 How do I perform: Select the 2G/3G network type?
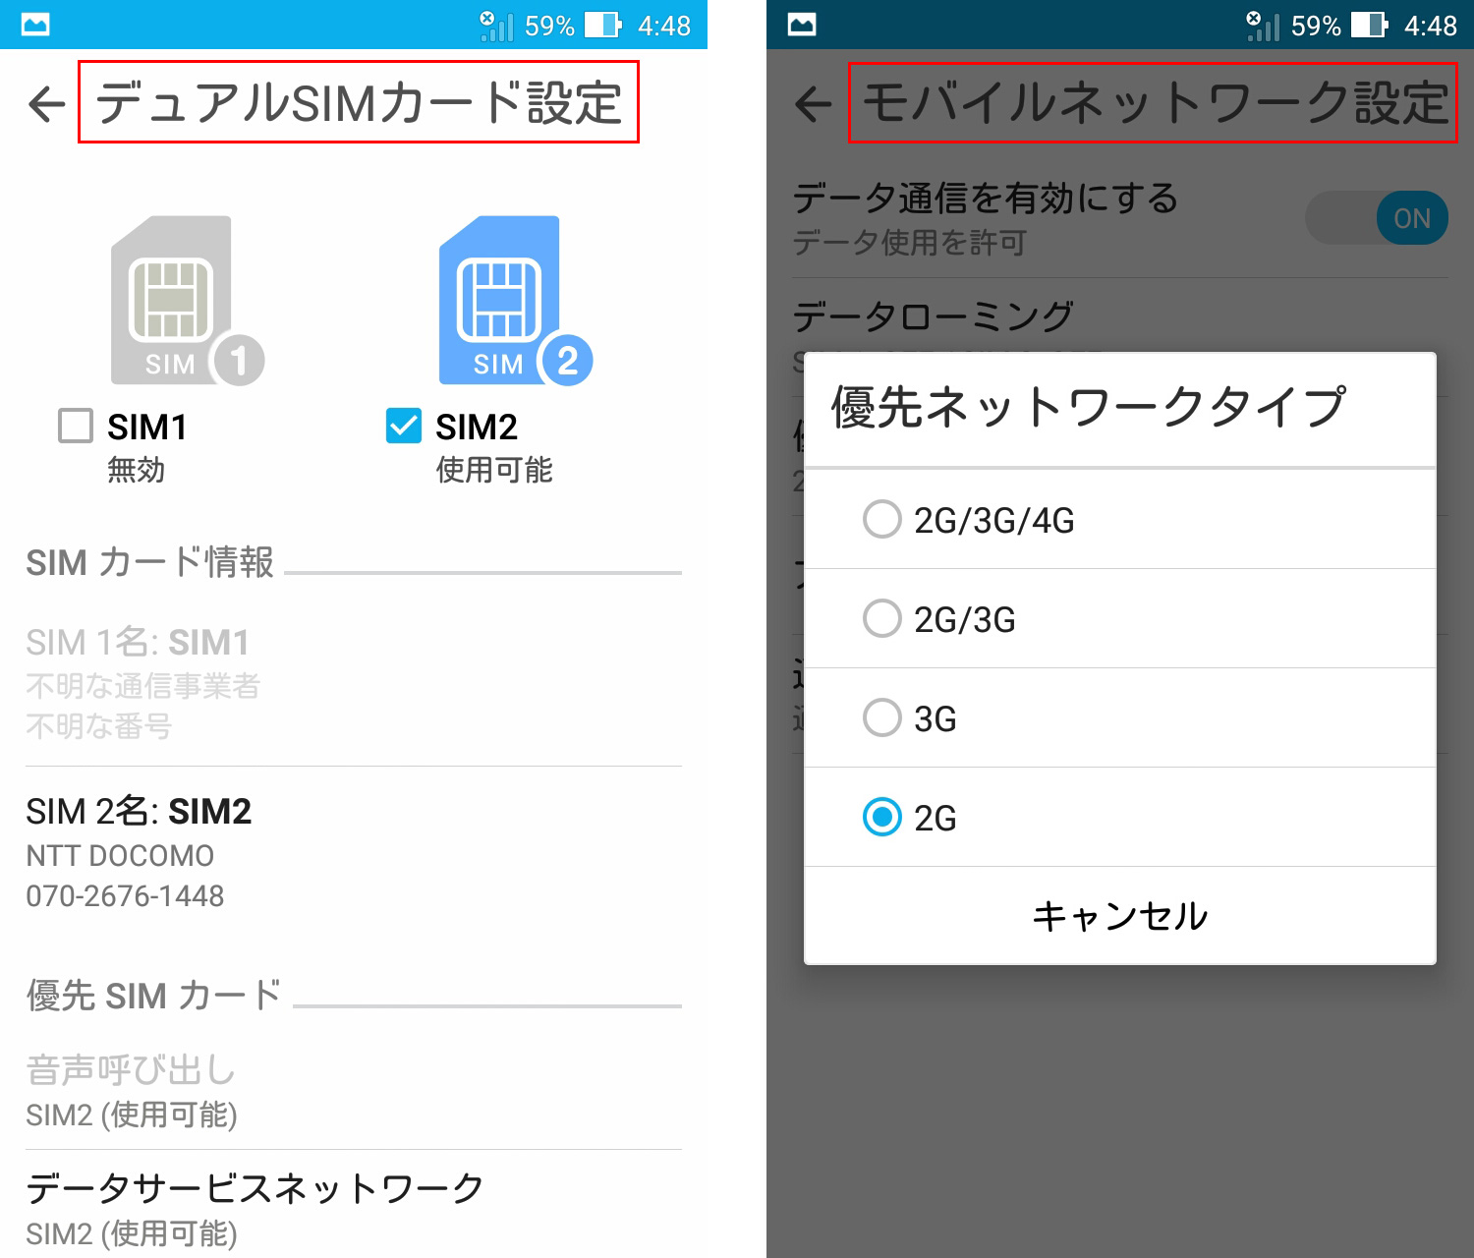[x=1120, y=618]
